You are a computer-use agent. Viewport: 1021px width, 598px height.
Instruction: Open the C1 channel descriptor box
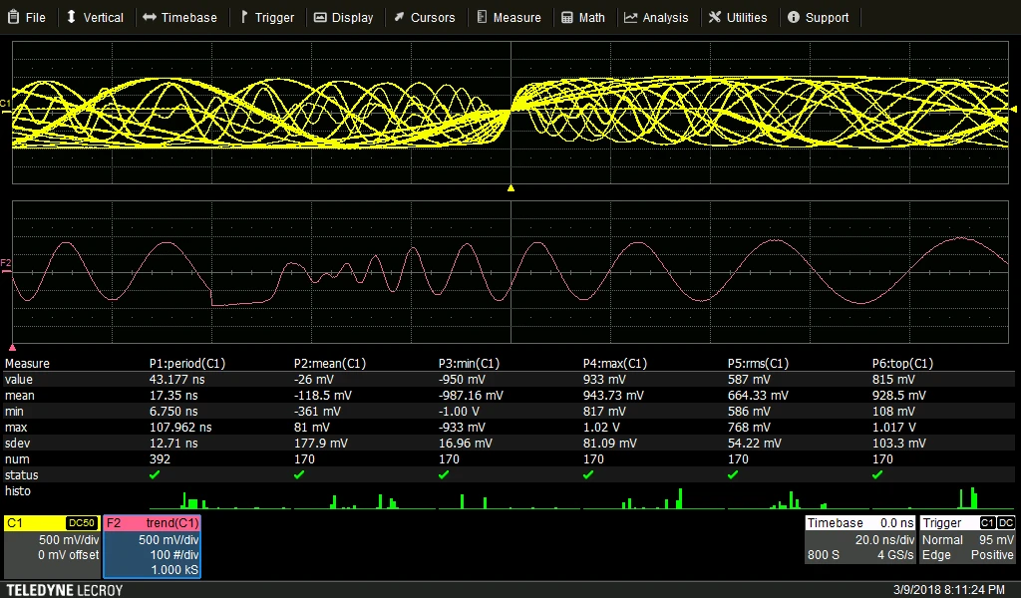[x=52, y=546]
